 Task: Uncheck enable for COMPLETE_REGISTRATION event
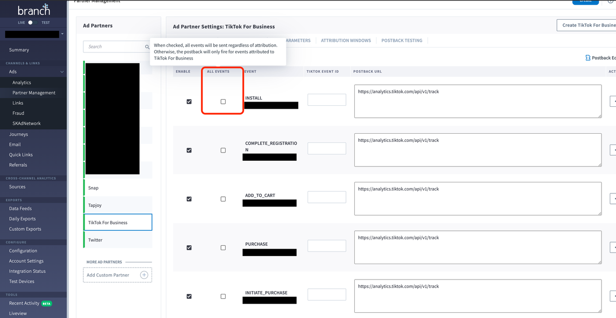tap(189, 151)
